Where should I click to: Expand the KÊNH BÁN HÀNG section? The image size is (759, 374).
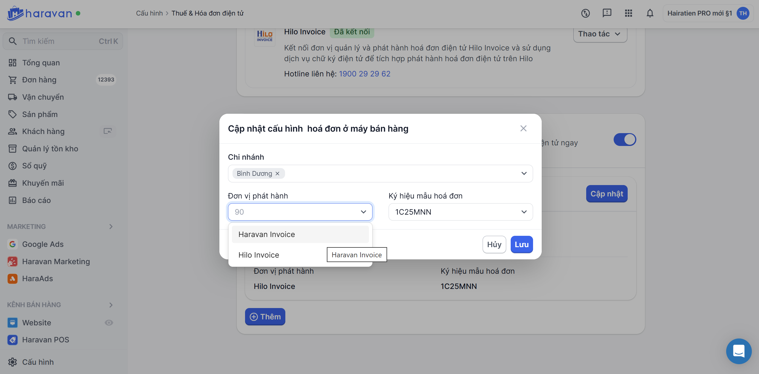pos(111,305)
